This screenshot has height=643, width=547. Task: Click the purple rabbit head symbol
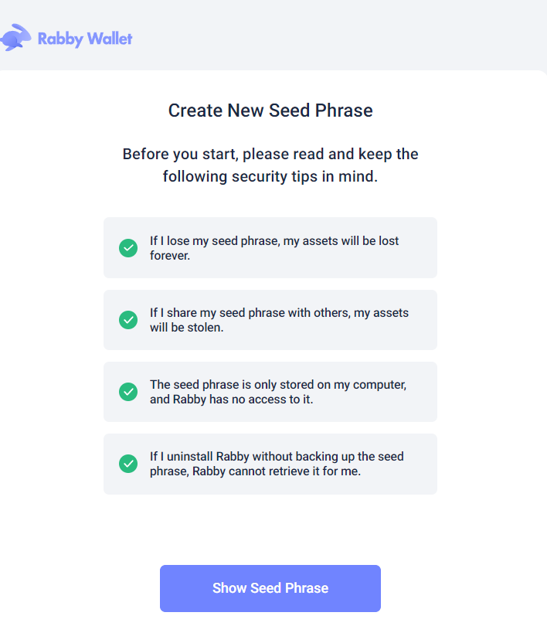[x=15, y=37]
